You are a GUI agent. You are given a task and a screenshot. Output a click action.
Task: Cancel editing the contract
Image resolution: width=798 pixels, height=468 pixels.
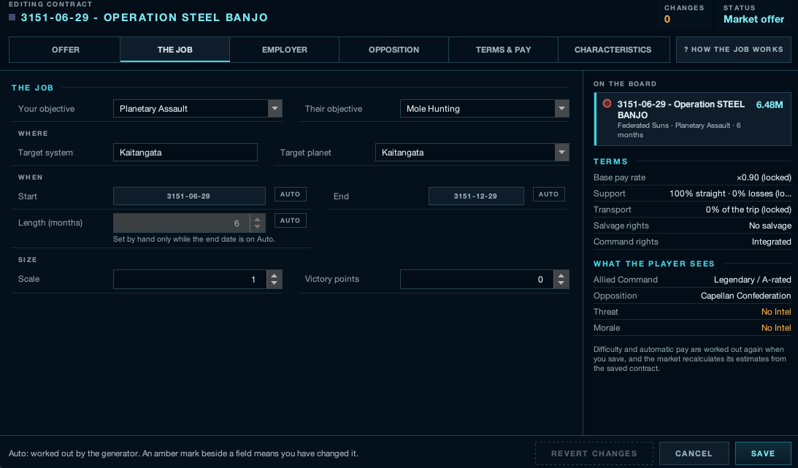pos(694,453)
